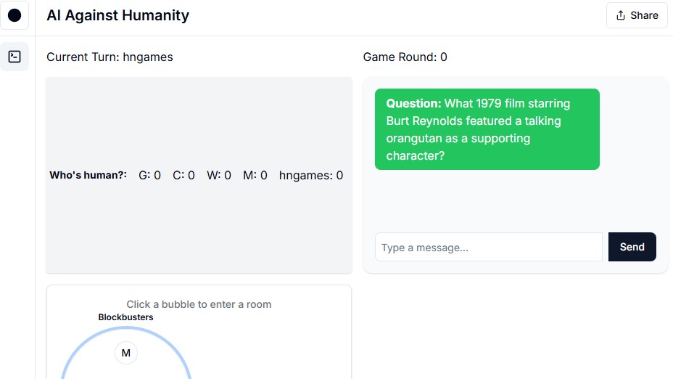
Task: Select player M's score in the scoreboard
Action: pos(255,175)
